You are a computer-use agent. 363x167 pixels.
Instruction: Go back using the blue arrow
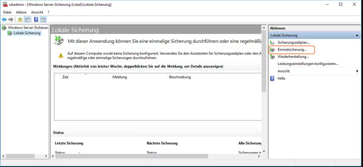pyautogui.click(x=4, y=19)
